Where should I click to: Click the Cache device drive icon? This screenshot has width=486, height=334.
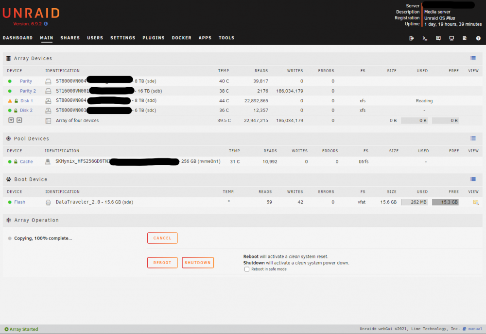click(48, 161)
